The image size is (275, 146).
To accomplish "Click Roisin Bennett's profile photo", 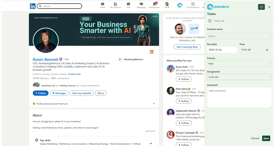I will click(x=46, y=40).
